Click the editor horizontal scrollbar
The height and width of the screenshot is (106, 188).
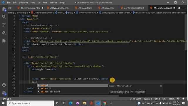click(x=69, y=96)
